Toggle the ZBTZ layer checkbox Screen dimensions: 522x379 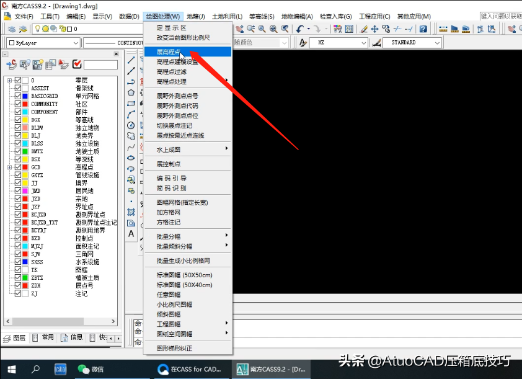pyautogui.click(x=18, y=278)
